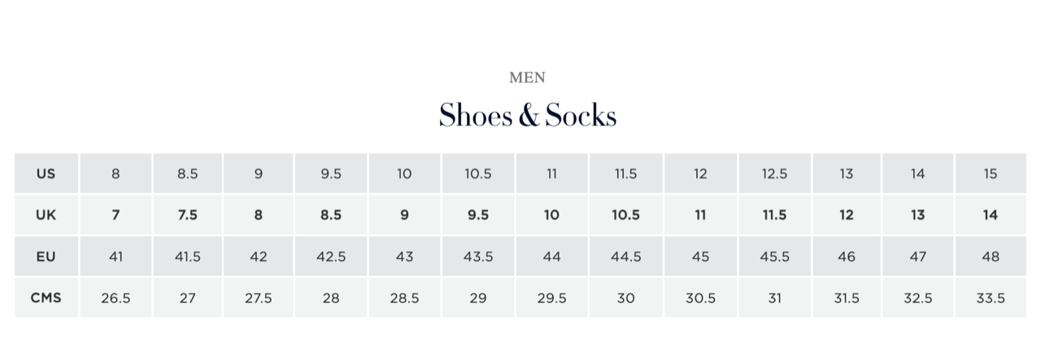The height and width of the screenshot is (361, 1041).
Task: Click the US row header cell
Action: coord(46,174)
